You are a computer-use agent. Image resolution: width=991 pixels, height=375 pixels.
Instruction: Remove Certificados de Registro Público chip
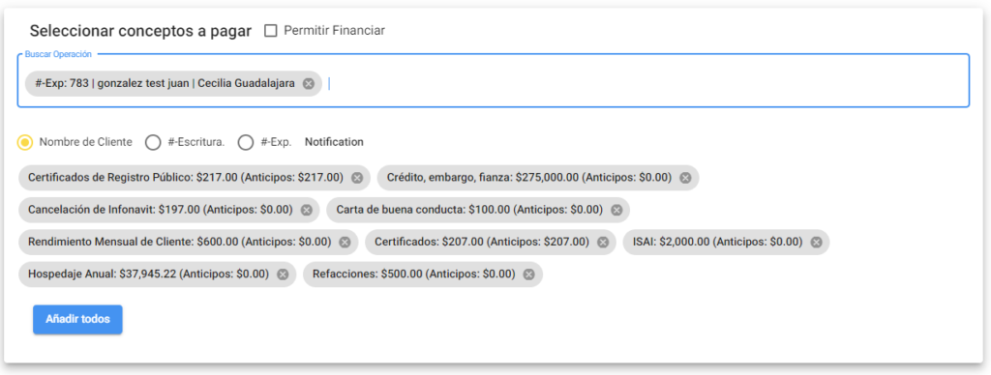click(357, 178)
